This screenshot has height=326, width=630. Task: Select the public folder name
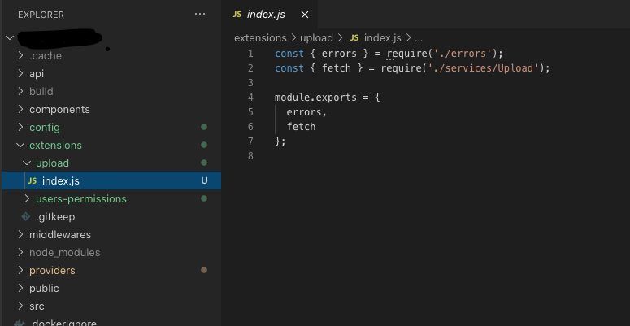point(44,289)
